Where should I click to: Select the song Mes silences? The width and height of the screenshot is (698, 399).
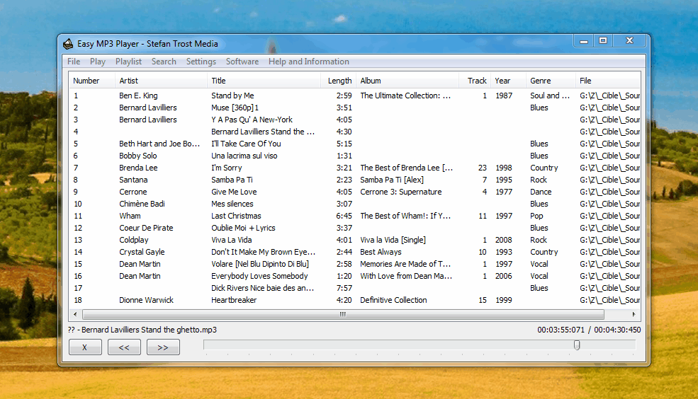tap(232, 204)
